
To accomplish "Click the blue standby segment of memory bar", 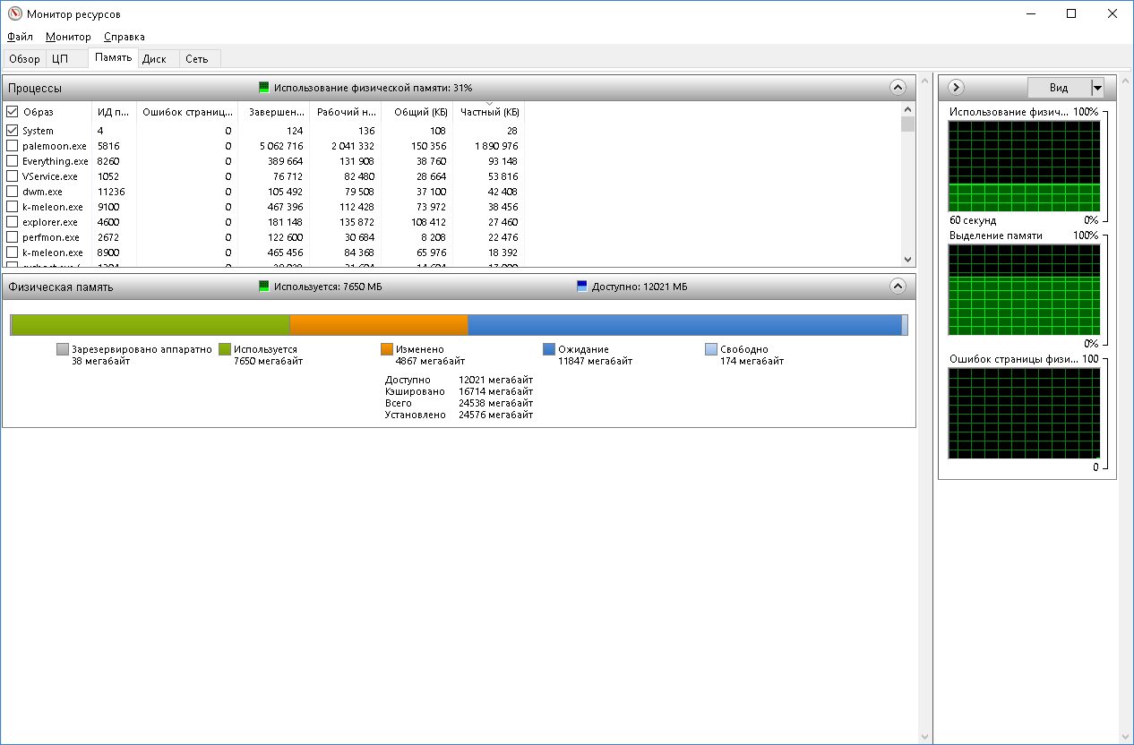I will (684, 325).
